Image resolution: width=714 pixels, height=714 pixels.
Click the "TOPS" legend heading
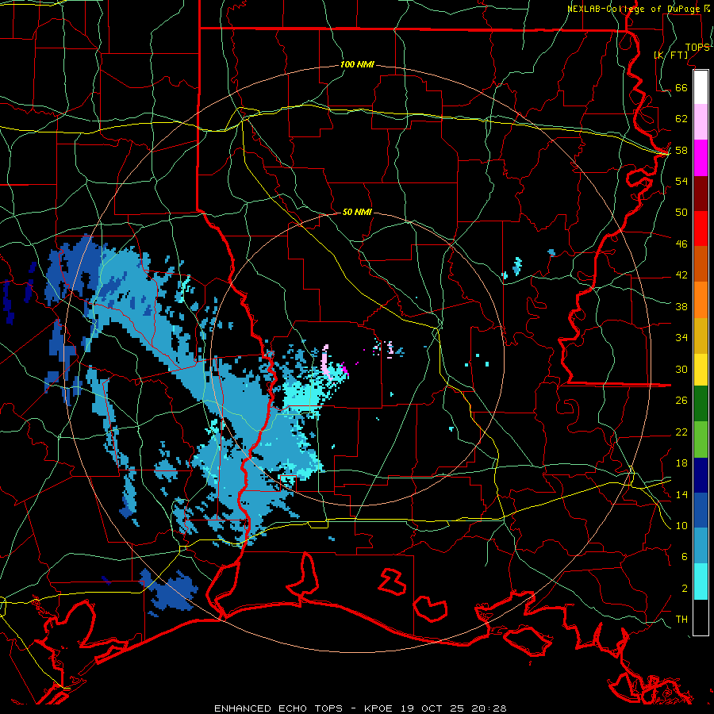pos(697,48)
